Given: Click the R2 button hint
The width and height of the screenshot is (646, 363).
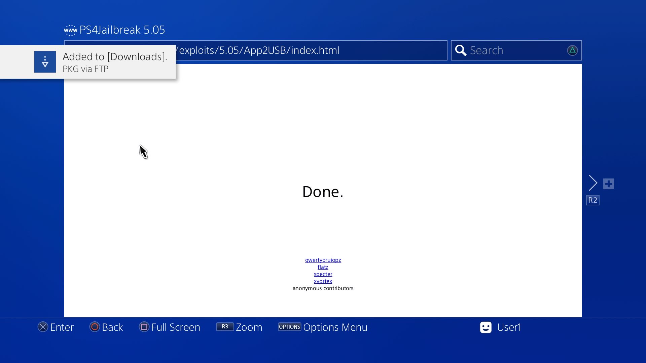Looking at the screenshot, I should click(x=593, y=200).
